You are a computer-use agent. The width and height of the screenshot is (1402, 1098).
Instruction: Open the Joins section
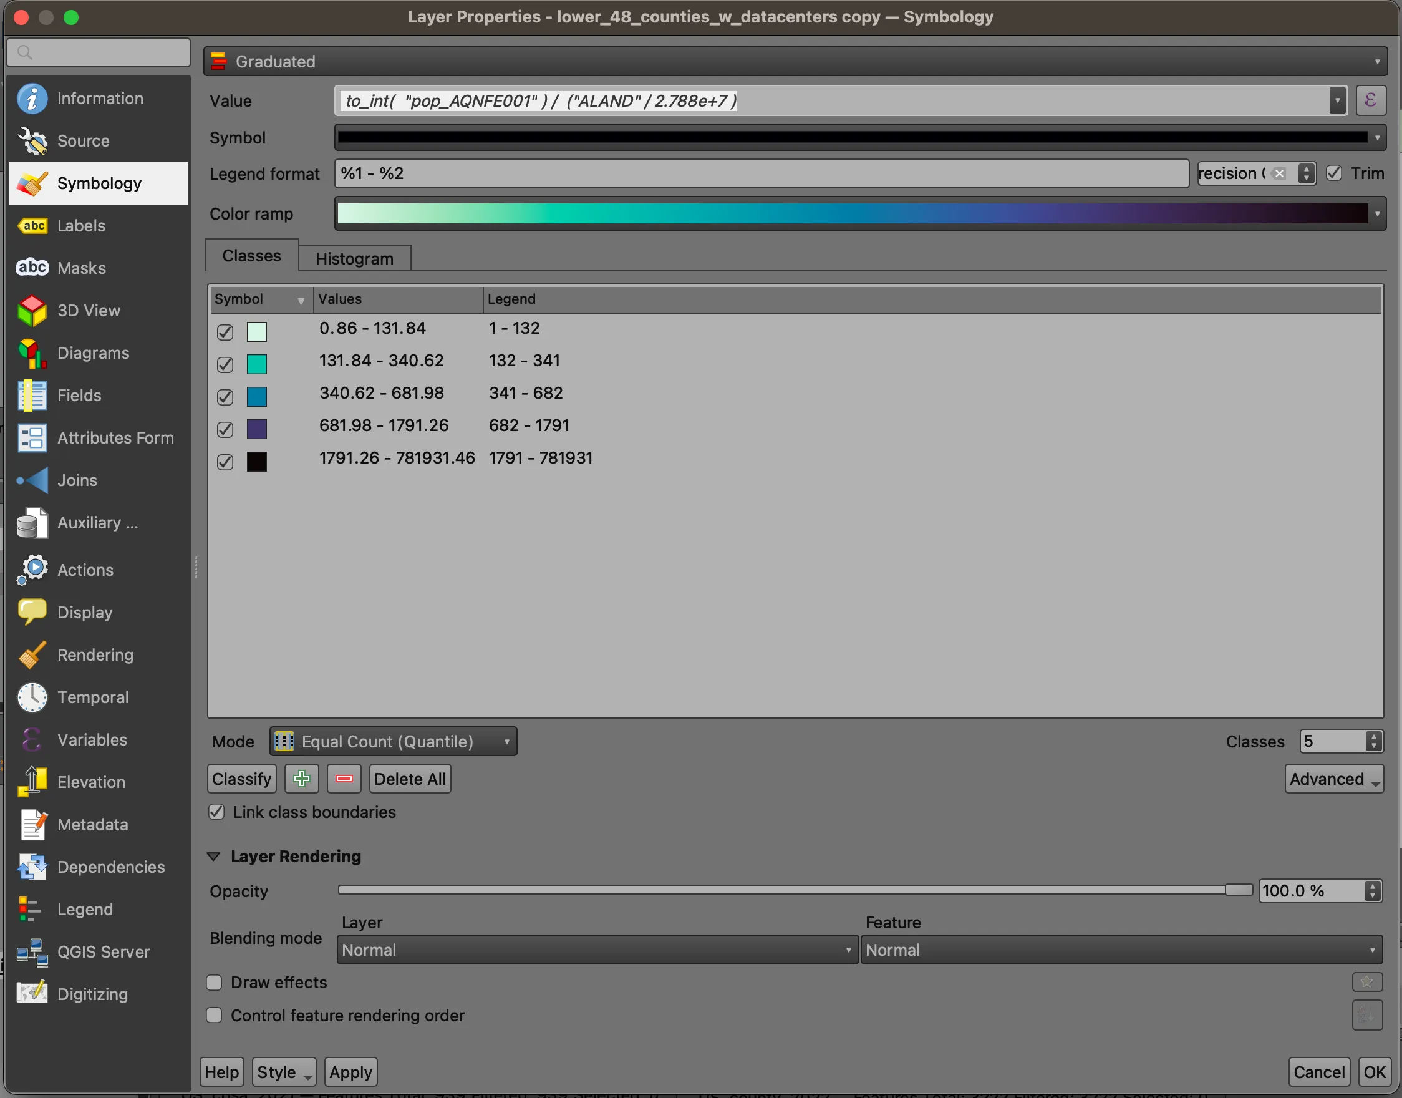(x=77, y=480)
